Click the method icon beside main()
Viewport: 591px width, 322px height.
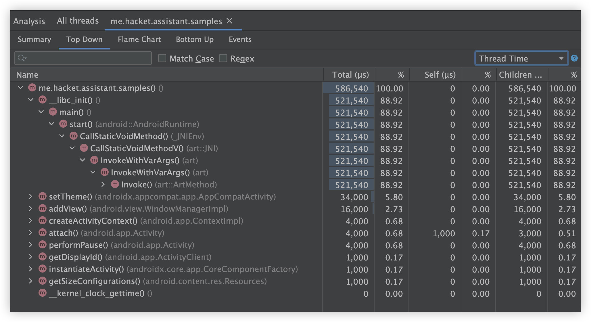[53, 112]
